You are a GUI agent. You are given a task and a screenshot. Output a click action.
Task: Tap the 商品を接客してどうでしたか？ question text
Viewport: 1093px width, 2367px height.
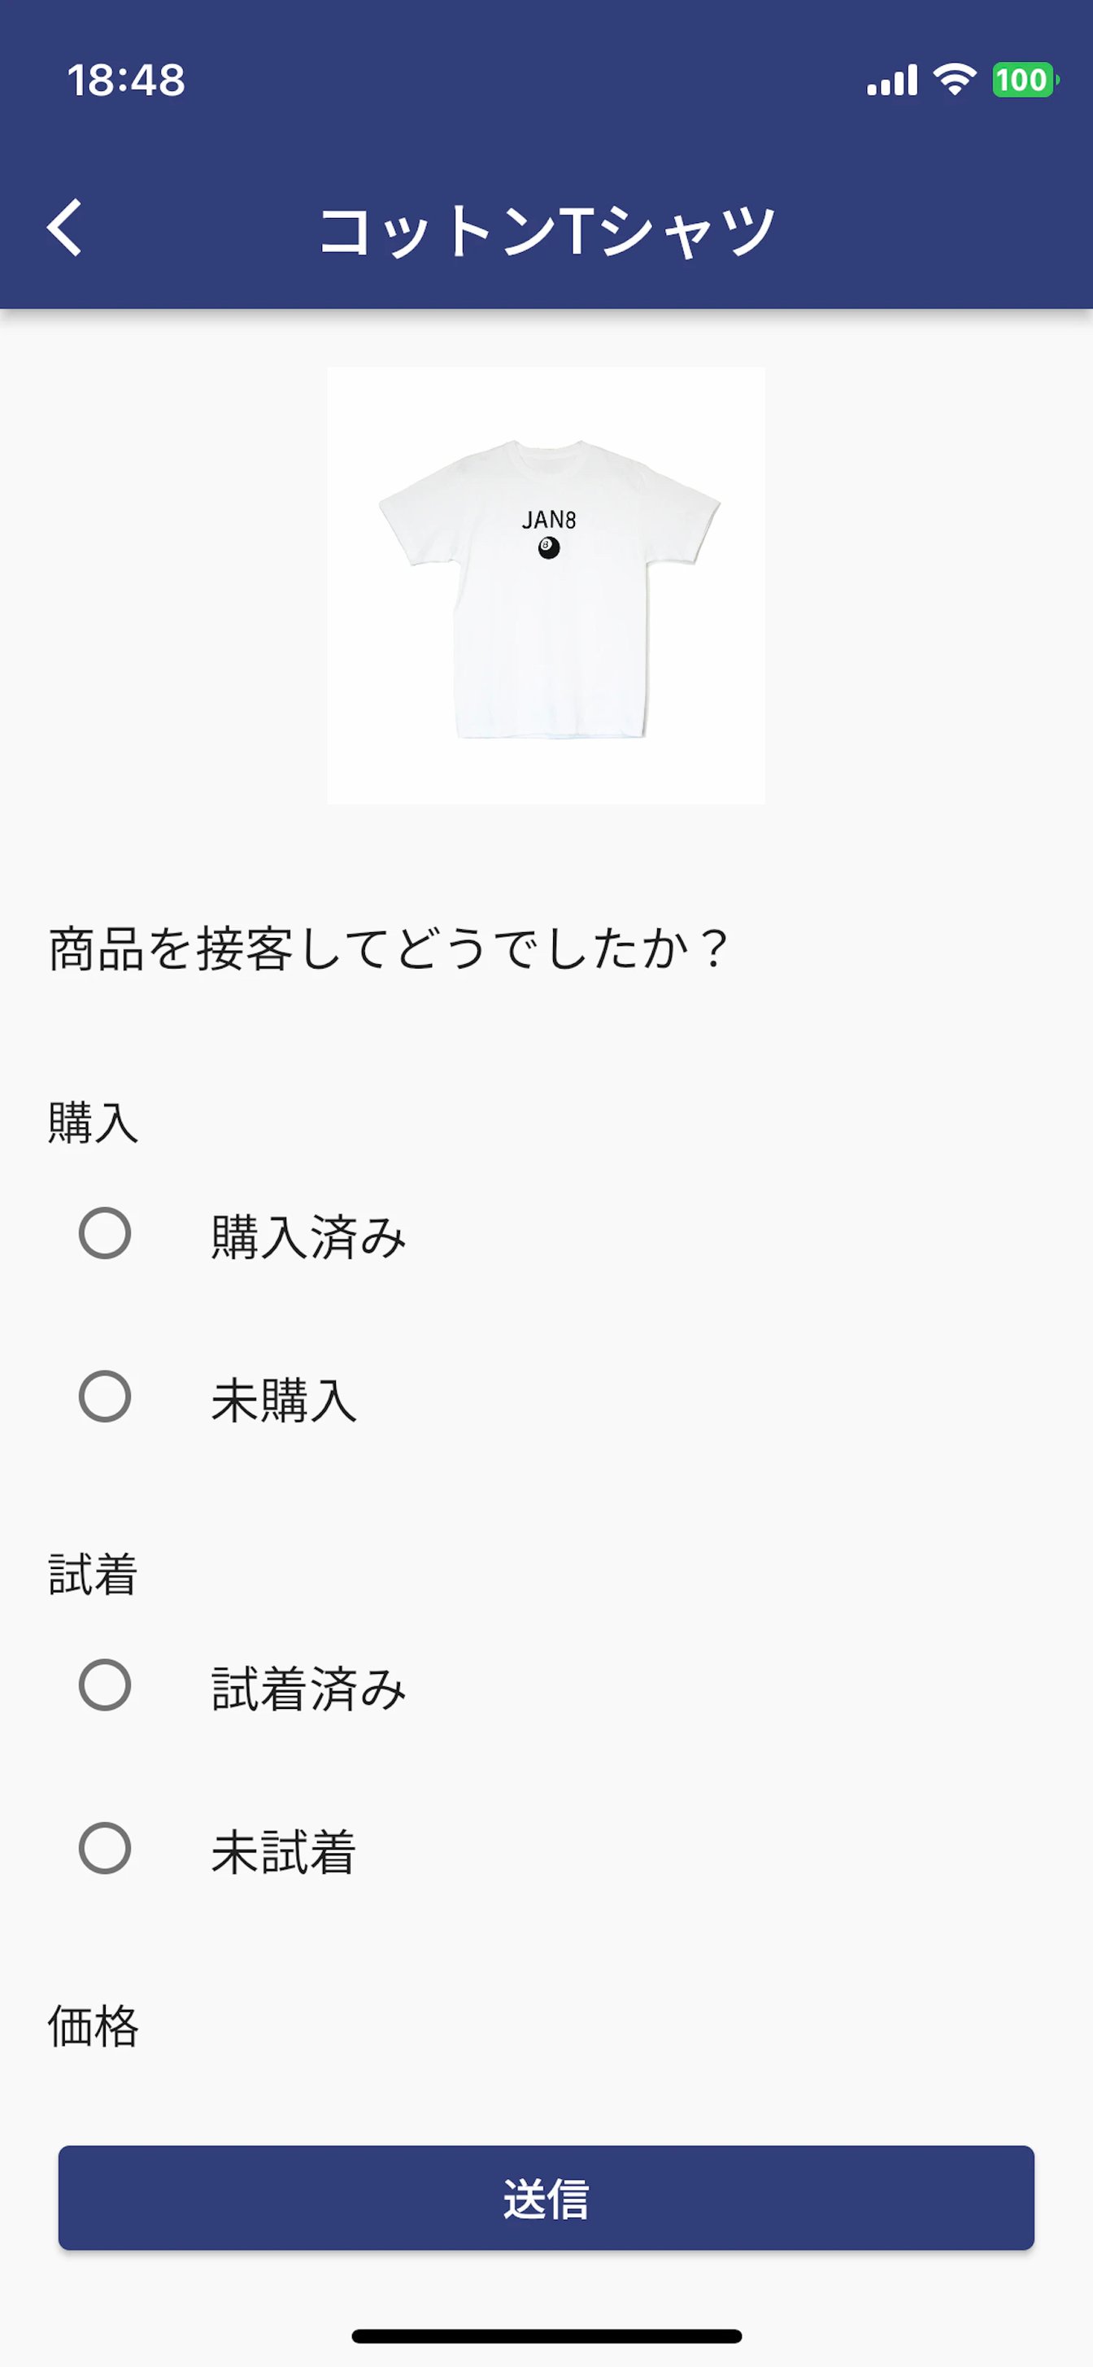coord(388,949)
